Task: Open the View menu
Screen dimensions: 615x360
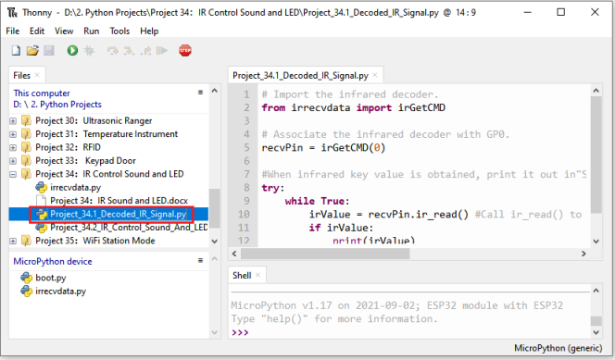Action: (64, 31)
